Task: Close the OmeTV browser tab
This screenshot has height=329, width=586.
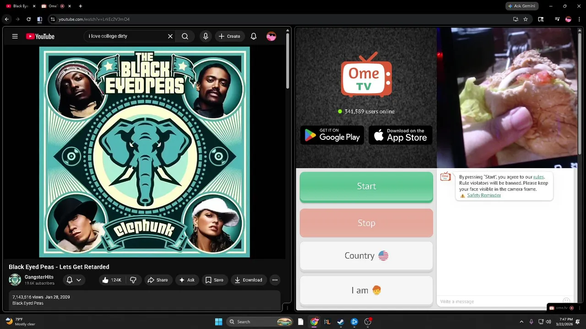Action: (x=70, y=6)
